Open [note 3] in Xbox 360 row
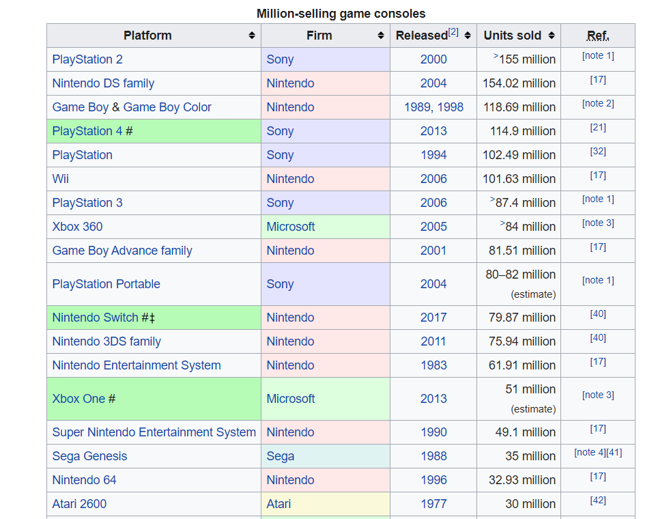This screenshot has width=671, height=519. pyautogui.click(x=598, y=223)
